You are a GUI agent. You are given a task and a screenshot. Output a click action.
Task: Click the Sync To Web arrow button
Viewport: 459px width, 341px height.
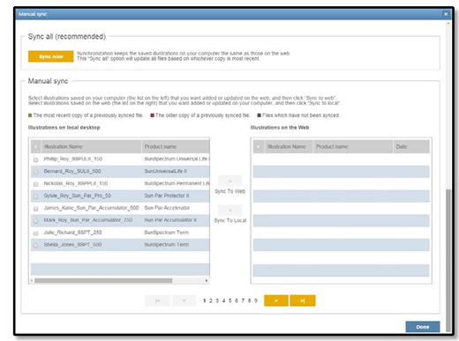coord(229,181)
